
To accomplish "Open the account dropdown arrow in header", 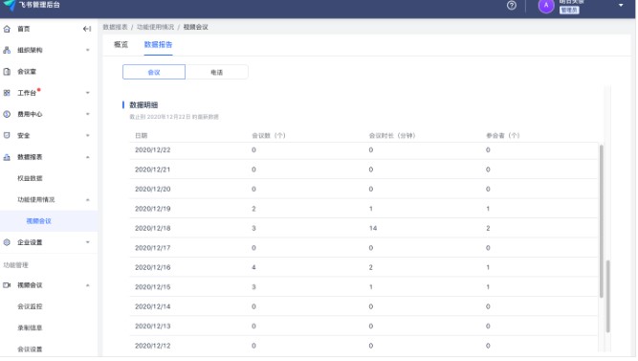I will 621,6.
